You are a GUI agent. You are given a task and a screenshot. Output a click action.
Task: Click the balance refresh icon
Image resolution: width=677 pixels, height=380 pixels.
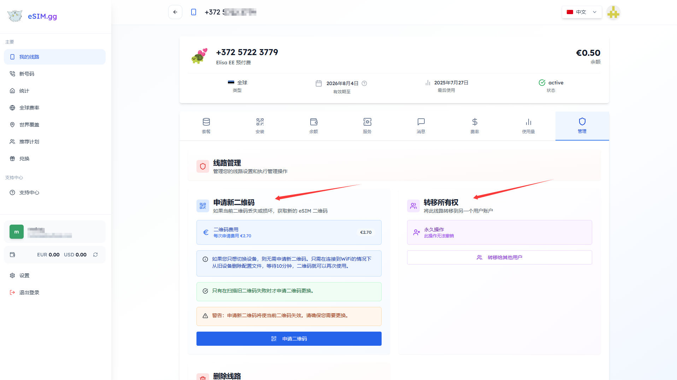[x=95, y=255]
